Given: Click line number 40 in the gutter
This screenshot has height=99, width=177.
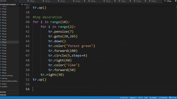Looking at the screenshot, I should coord(27,22).
